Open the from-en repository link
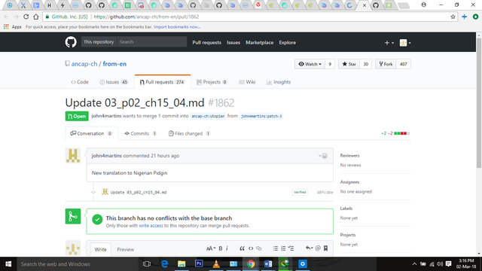This screenshot has width=482, height=271. (114, 64)
